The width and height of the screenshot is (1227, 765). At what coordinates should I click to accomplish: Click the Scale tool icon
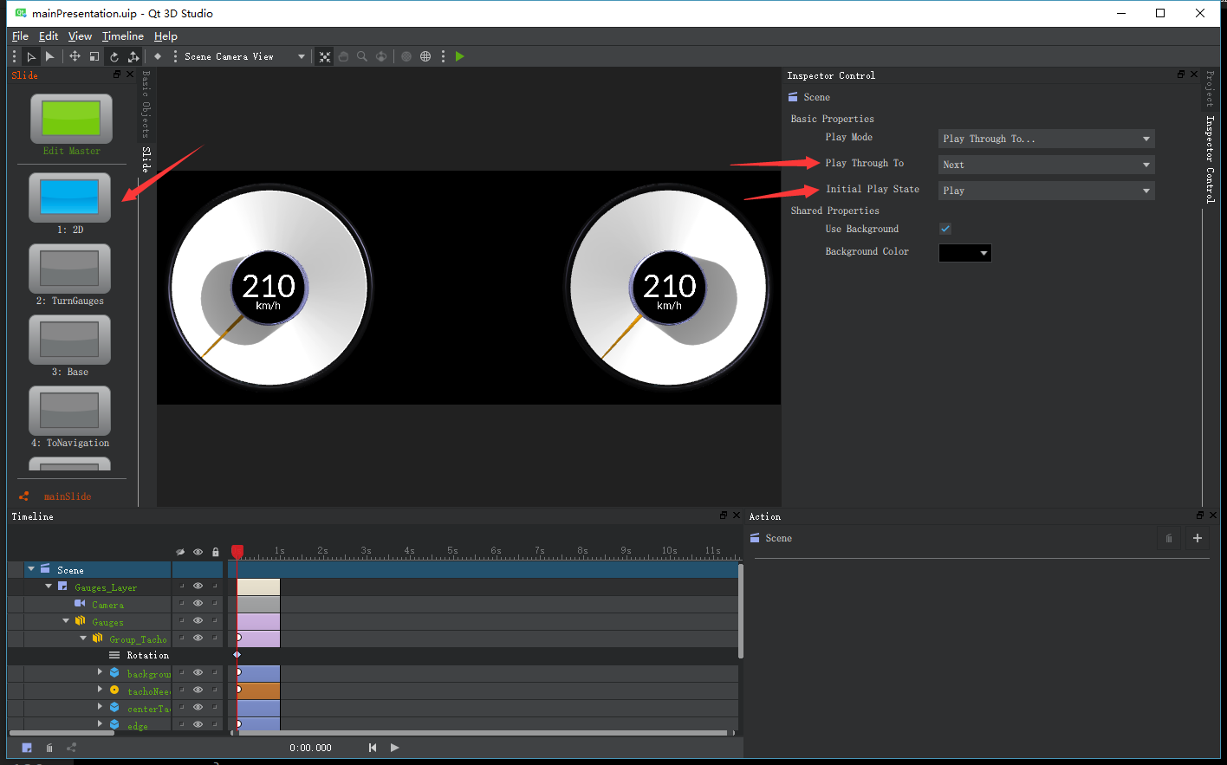(x=94, y=56)
